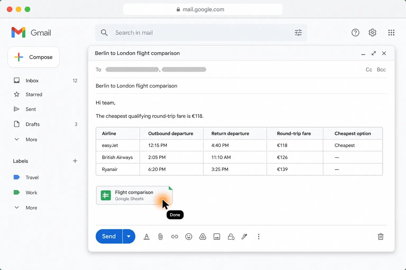Discard draft trash icon
The width and height of the screenshot is (406, 270).
[x=381, y=237]
